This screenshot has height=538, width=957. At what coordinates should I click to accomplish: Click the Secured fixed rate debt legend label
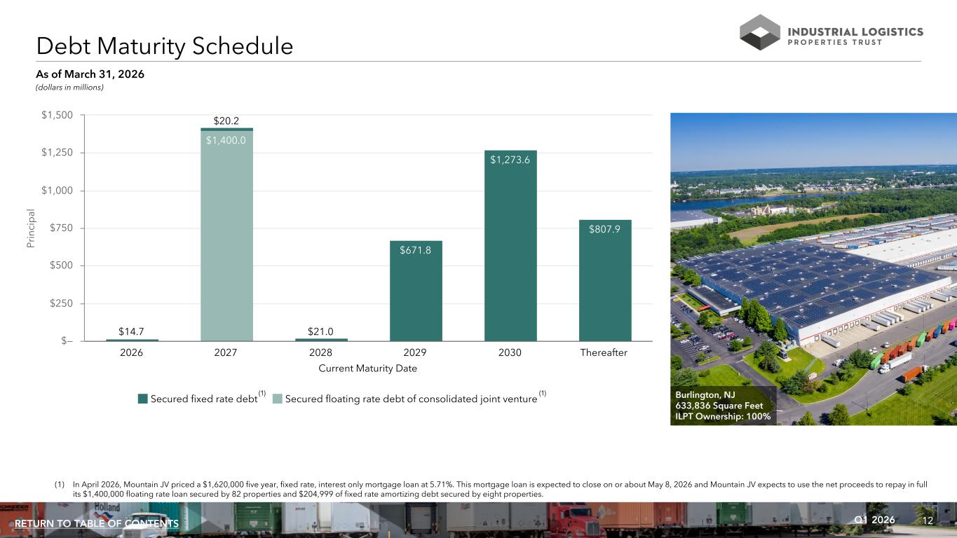pyautogui.click(x=204, y=399)
